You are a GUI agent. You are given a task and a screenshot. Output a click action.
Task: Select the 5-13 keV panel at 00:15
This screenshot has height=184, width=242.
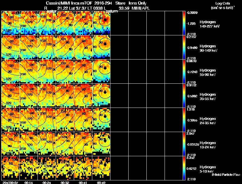point(28,168)
